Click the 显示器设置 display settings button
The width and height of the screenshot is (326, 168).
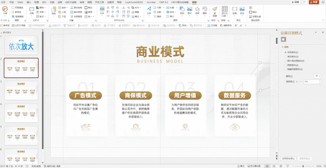click(x=253, y=166)
